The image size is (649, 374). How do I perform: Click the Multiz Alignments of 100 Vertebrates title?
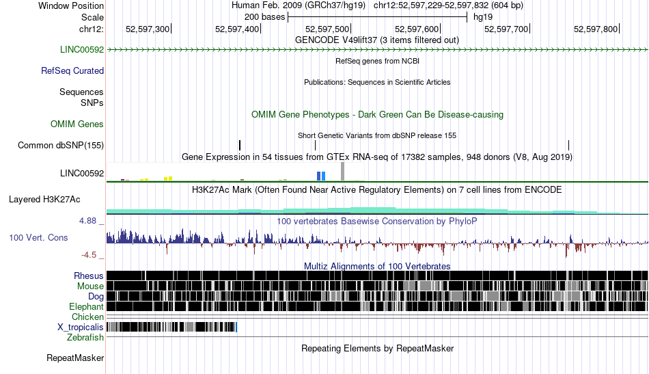pos(377,267)
